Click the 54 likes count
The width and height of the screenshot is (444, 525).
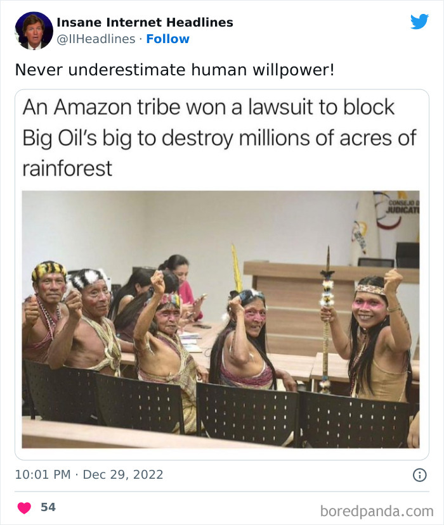click(x=48, y=507)
